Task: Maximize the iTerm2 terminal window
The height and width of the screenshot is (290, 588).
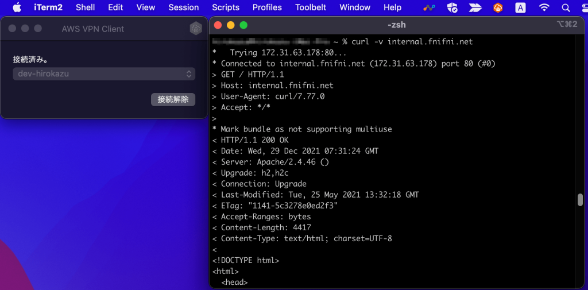Action: (x=243, y=25)
